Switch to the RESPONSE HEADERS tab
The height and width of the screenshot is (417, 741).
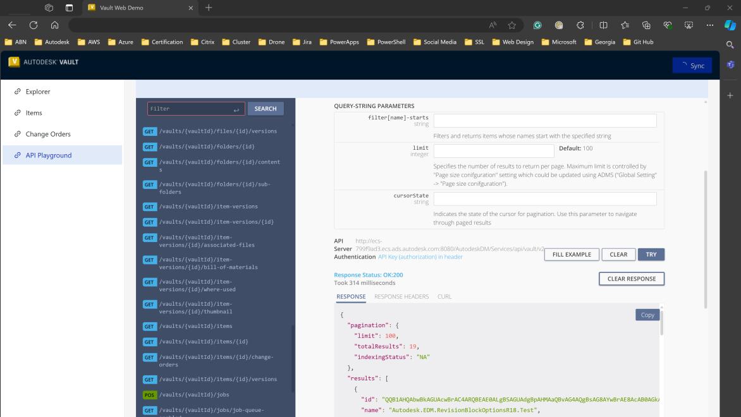tap(401, 296)
